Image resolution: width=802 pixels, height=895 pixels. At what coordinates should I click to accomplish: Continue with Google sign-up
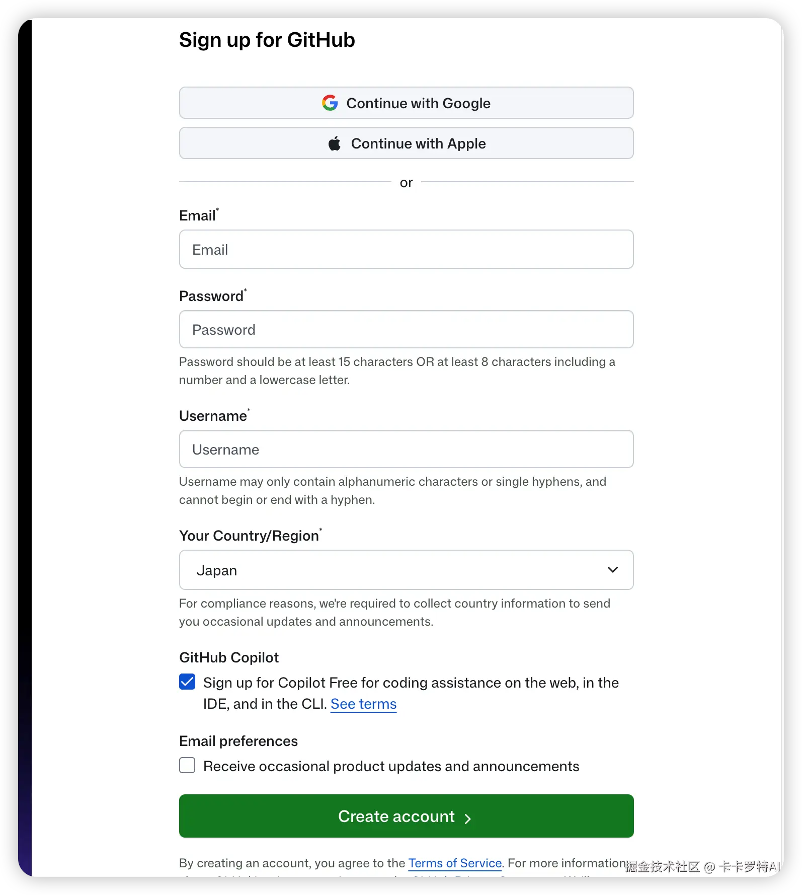406,103
